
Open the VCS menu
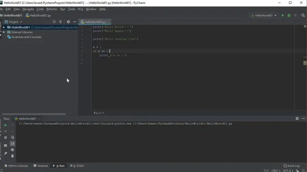[x=80, y=9]
